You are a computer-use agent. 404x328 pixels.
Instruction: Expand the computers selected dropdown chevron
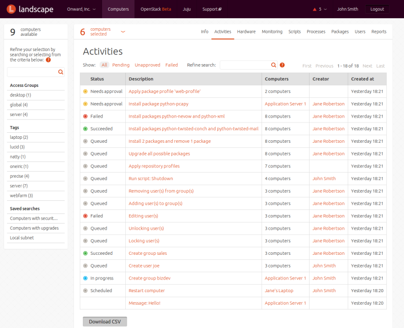tap(123, 32)
